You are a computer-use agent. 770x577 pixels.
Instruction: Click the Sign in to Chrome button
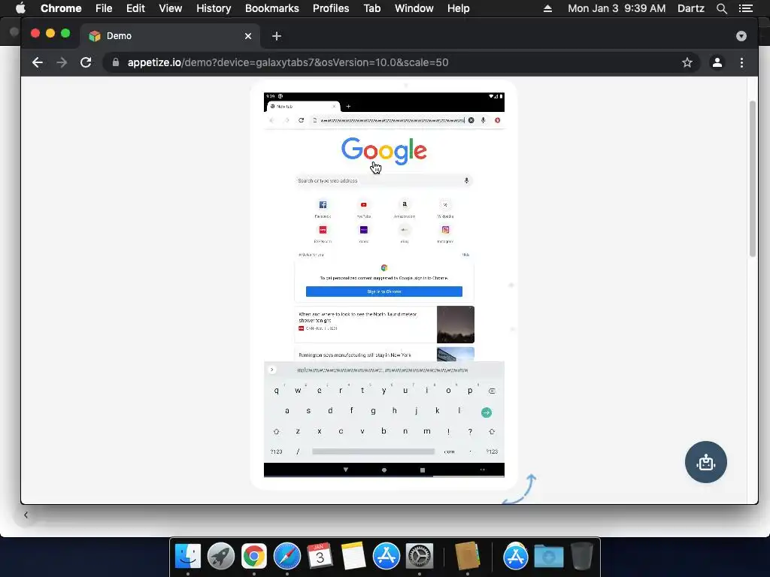tap(384, 292)
